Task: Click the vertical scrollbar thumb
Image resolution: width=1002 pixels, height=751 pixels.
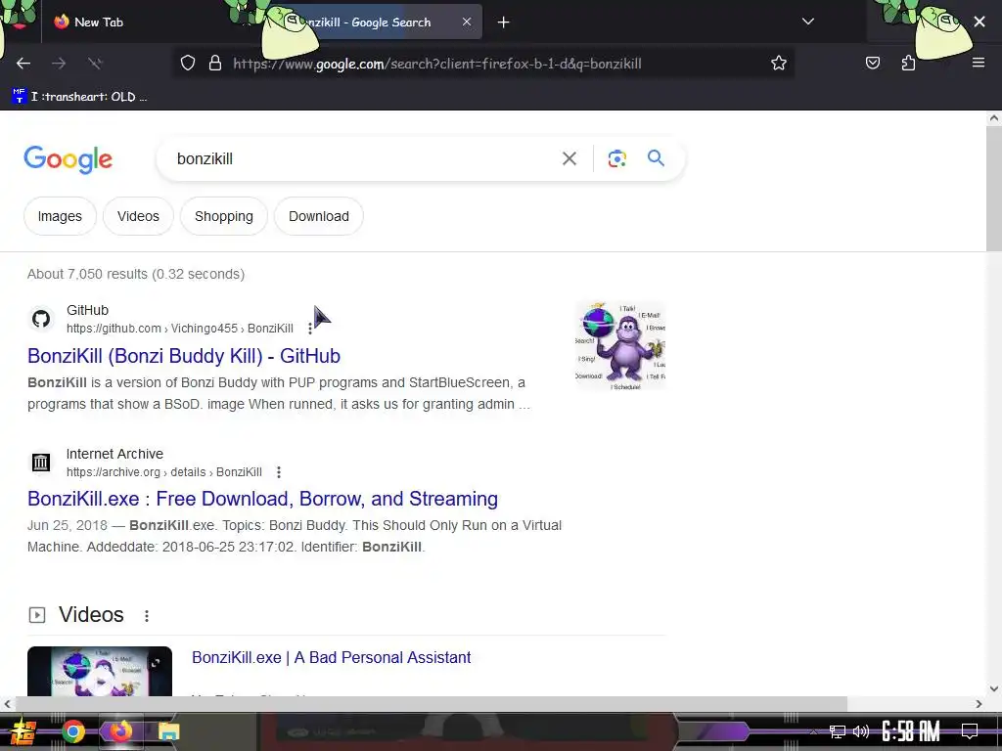Action: (994, 189)
